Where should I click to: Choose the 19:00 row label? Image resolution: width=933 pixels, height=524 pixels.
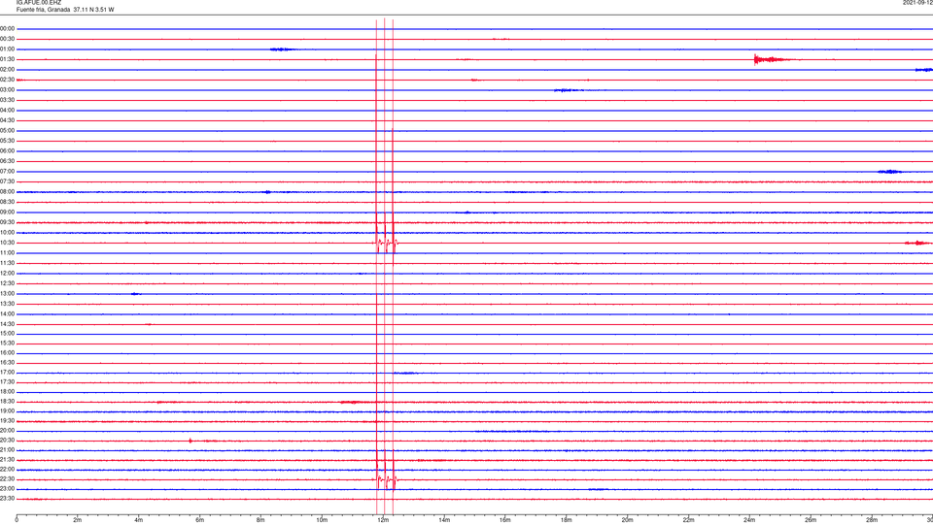(8, 411)
